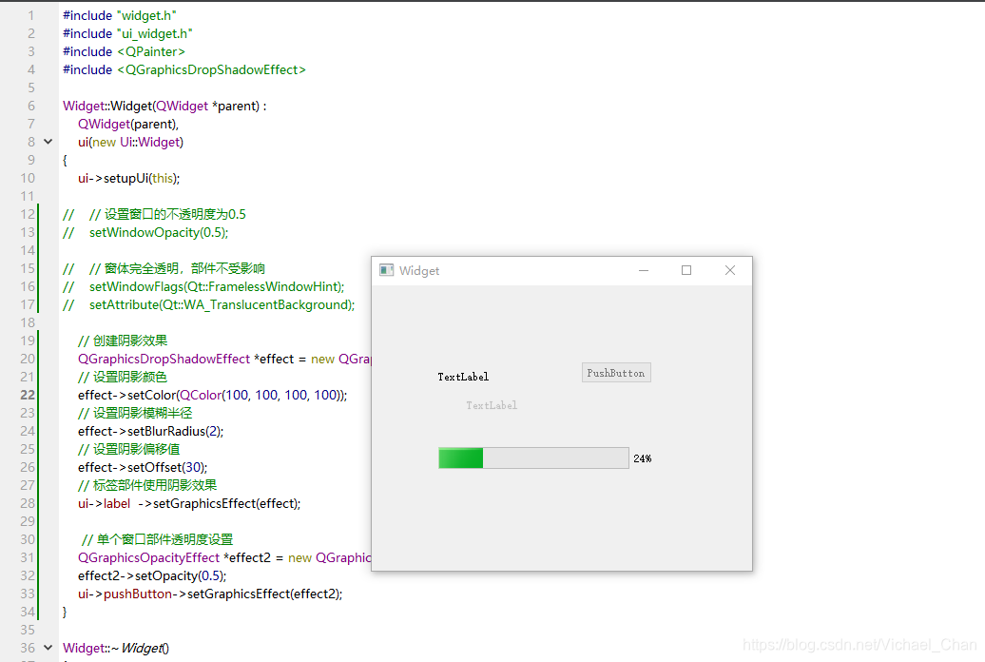Click the semi-transparent PushButton

(x=616, y=373)
